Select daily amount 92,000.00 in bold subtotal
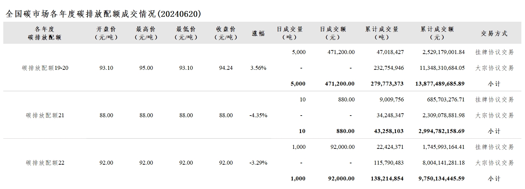Image resolution: width=525 pixels, height=189 pixels. (341, 179)
